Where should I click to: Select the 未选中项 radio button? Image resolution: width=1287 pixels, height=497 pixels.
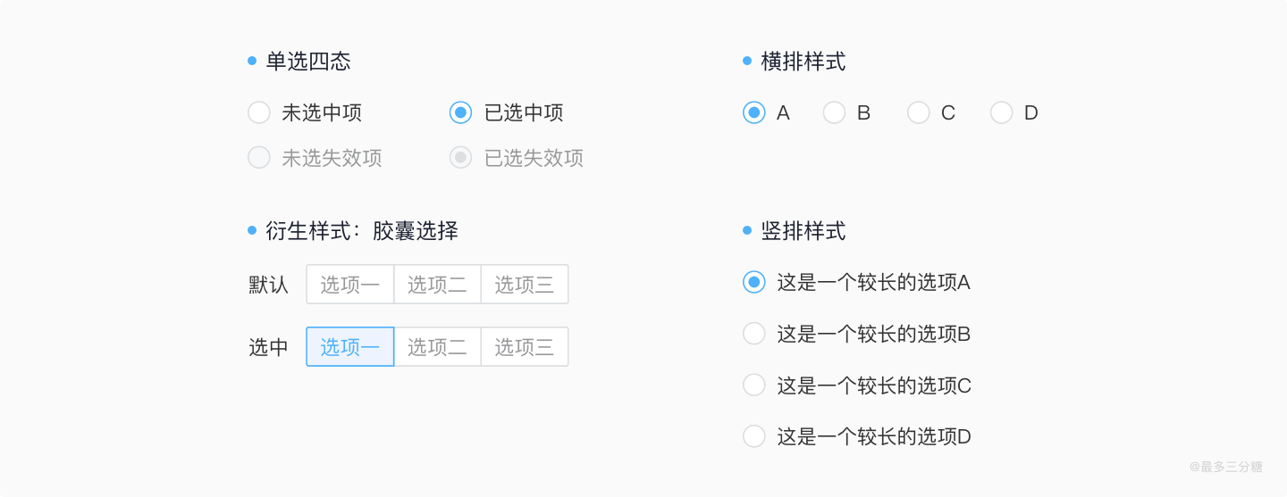coord(259,113)
